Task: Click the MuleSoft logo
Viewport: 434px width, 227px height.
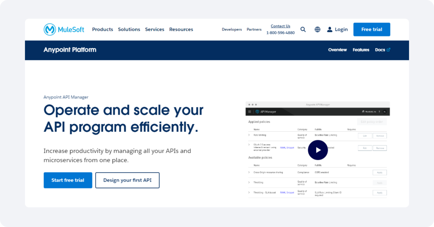Action: coord(64,29)
